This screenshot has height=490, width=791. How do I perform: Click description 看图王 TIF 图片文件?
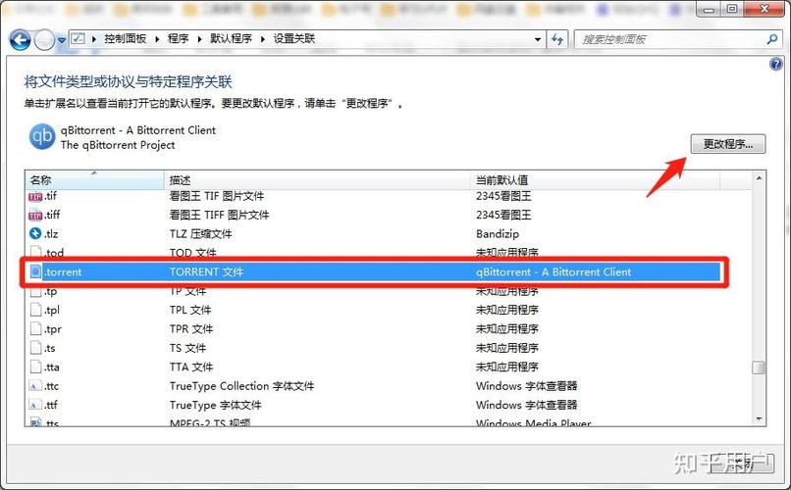217,196
